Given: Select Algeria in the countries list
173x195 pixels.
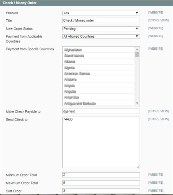Looking at the screenshot, I should click(99, 68).
